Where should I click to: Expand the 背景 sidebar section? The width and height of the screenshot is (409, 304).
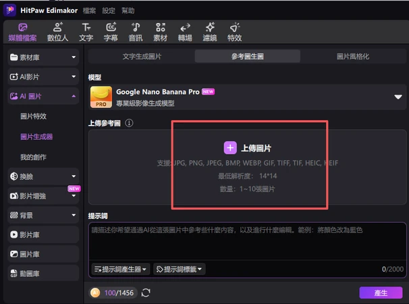pos(43,216)
